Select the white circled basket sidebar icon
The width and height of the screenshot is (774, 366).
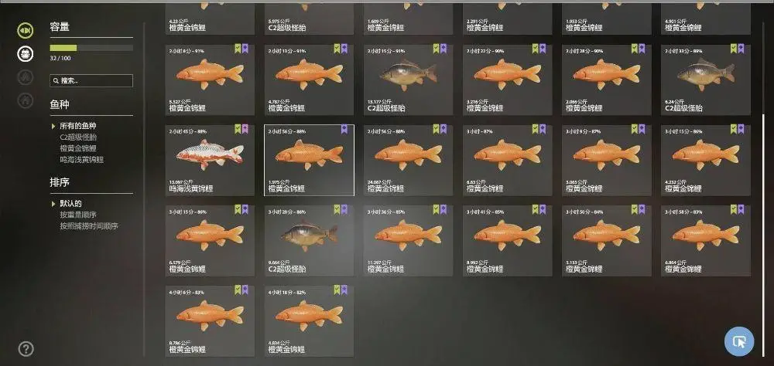[x=26, y=53]
